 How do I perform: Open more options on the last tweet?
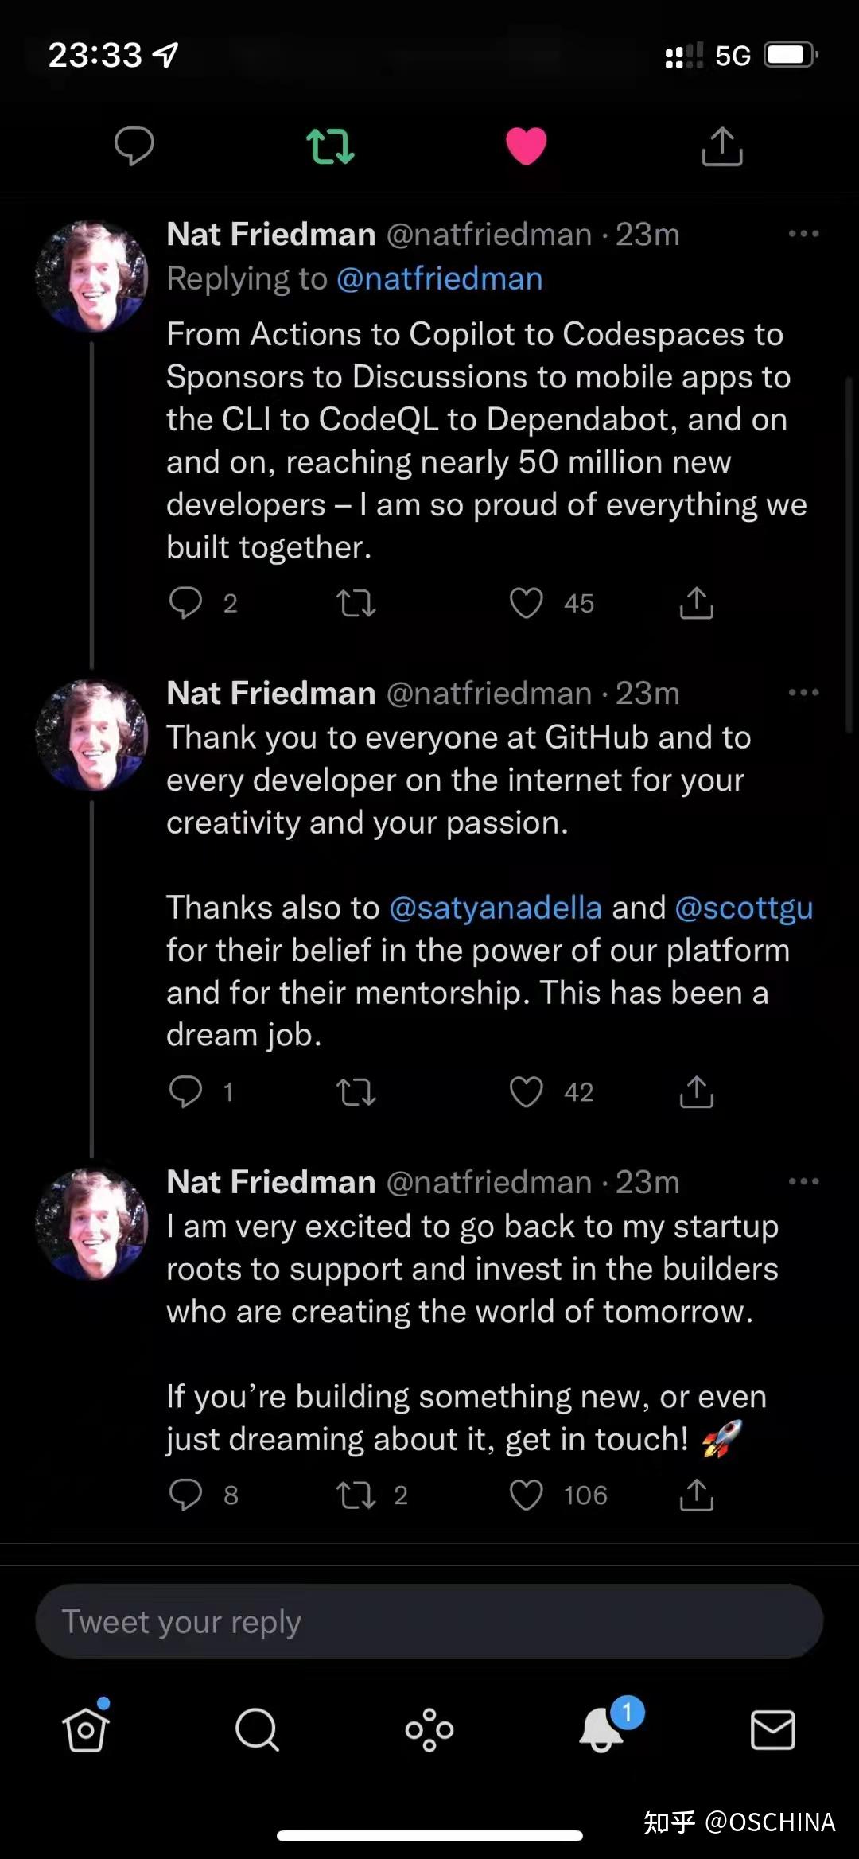[805, 1183]
